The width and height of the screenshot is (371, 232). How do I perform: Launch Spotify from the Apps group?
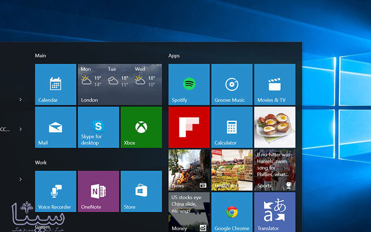coord(189,84)
